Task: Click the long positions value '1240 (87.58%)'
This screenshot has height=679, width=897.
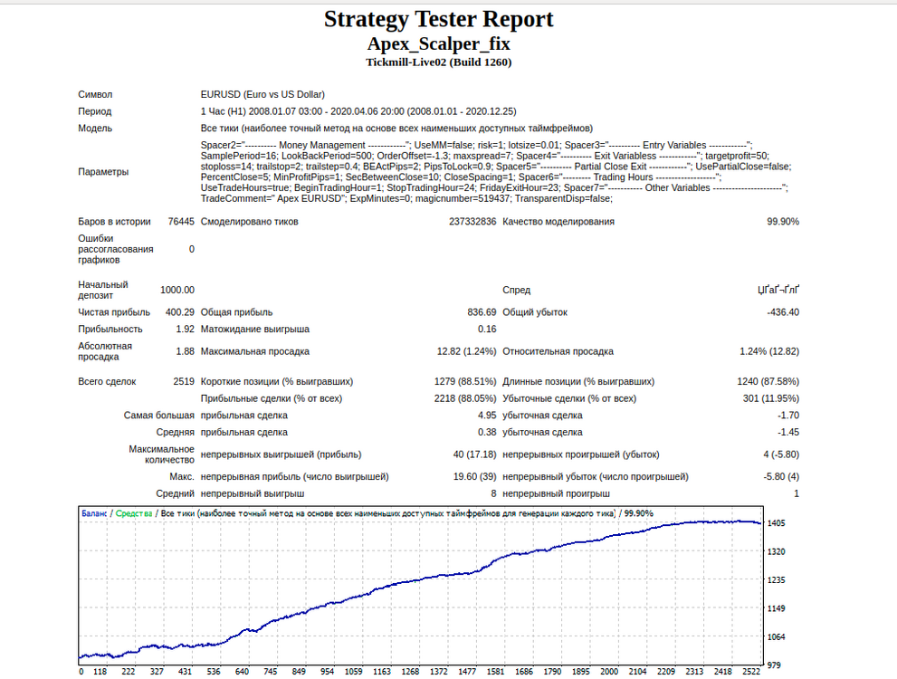Action: [x=768, y=381]
